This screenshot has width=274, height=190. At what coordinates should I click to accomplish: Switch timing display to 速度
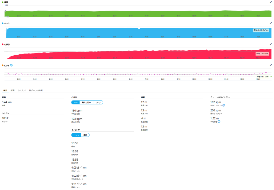pos(85,135)
